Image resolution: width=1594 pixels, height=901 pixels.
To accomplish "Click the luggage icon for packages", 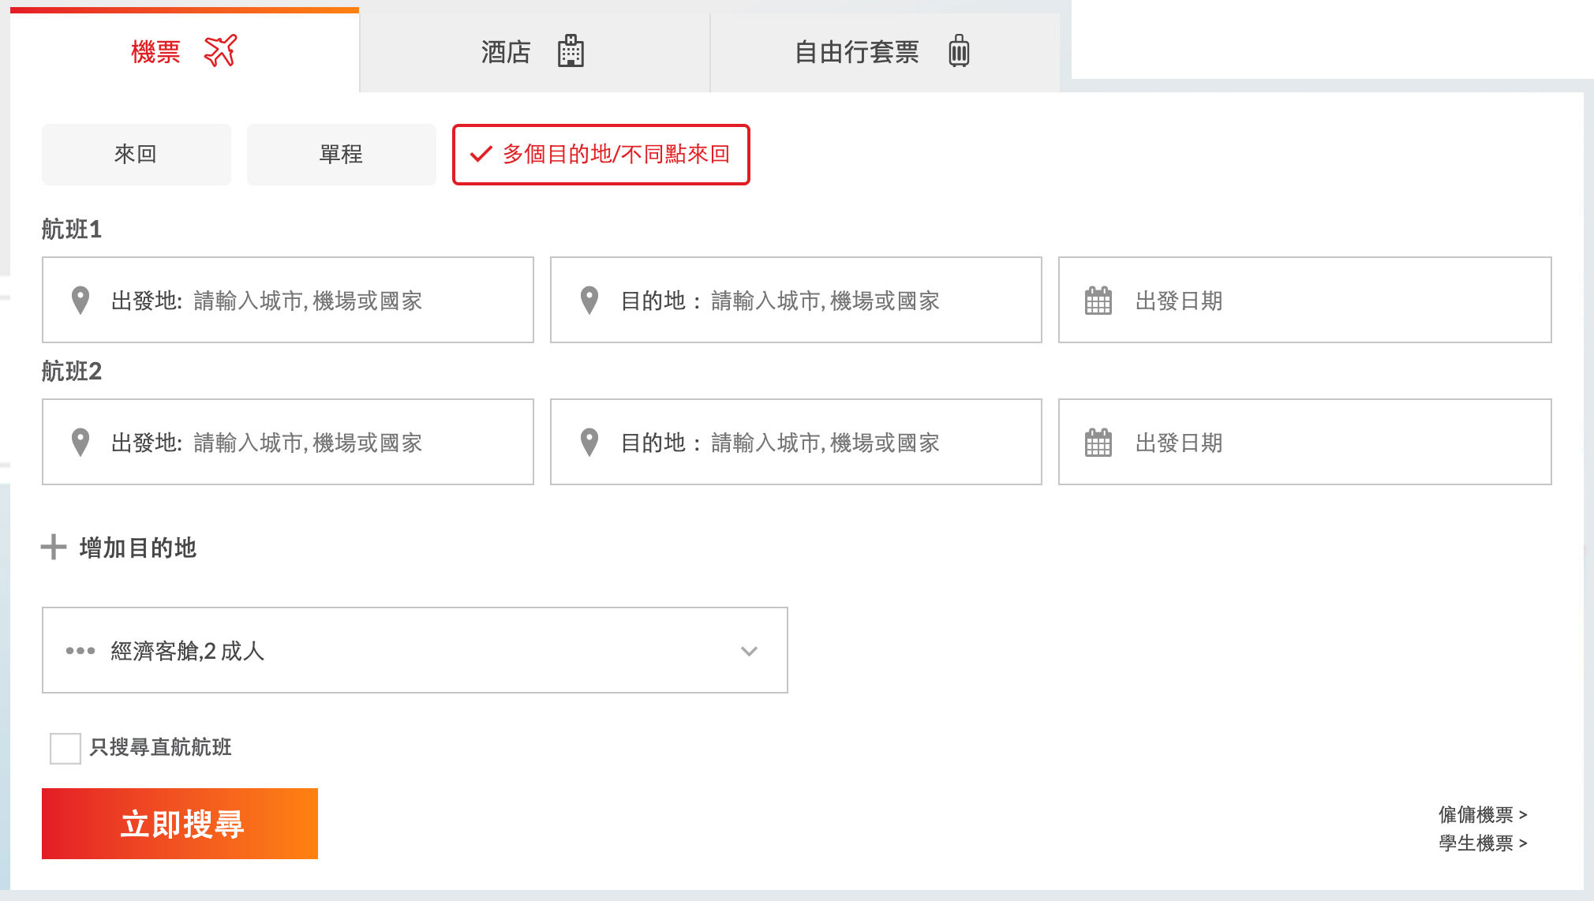I will tap(959, 51).
